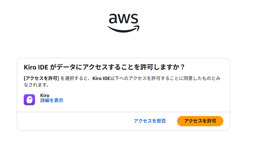261x156 pixels.
Task: Click the bold [アクセスを許可] text in description
Action: point(41,78)
